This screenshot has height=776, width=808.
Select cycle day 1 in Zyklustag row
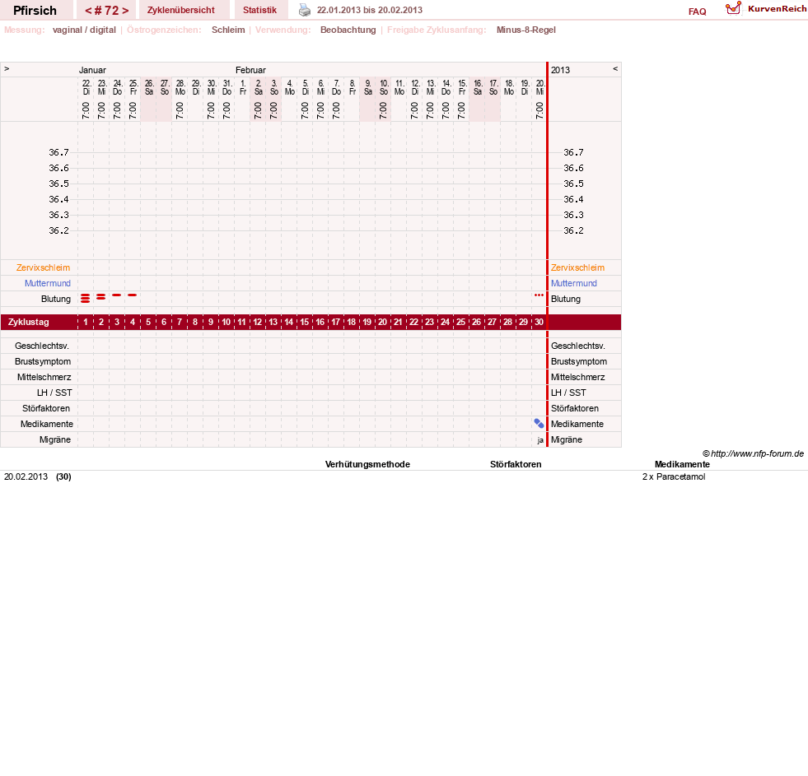pos(86,322)
